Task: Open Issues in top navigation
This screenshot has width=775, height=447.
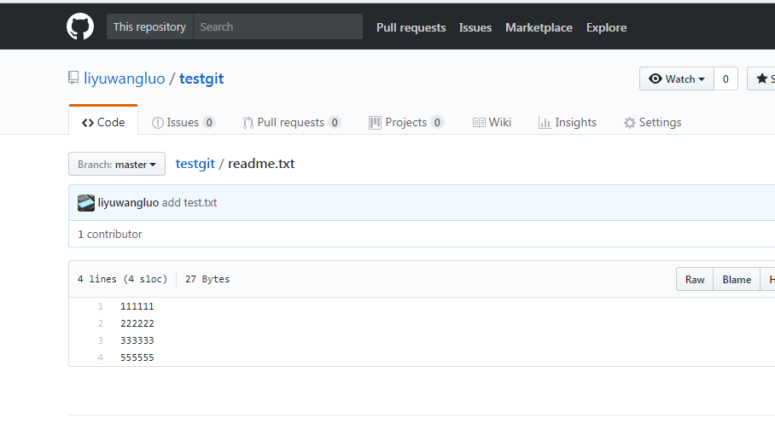Action: coord(475,27)
